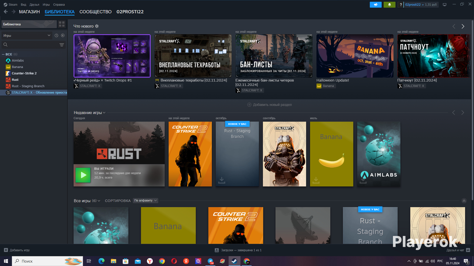The height and width of the screenshot is (266, 474).
Task: Show previous What's New items arrow
Action: pos(454,26)
